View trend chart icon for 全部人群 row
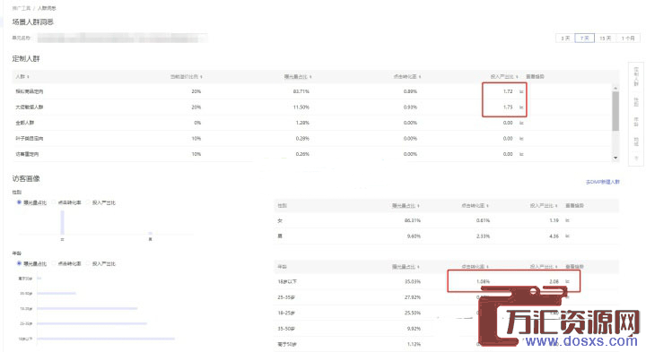646x352 pixels. (x=521, y=123)
